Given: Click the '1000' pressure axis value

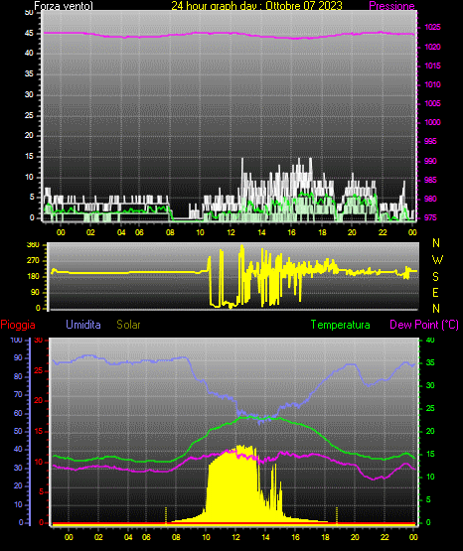Looking at the screenshot, I should point(432,122).
